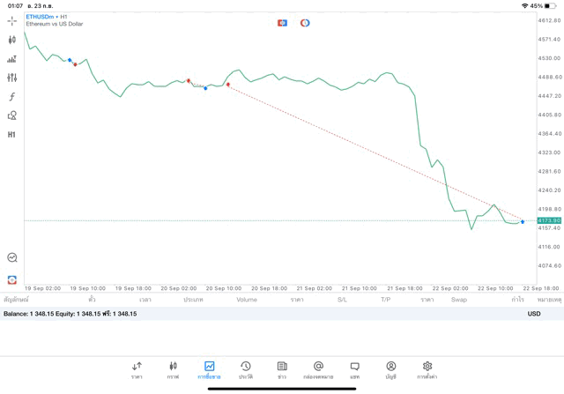Viewport: 564px width, 394px height.
Task: Open the การตั้งค่า settings tab
Action: [427, 370]
